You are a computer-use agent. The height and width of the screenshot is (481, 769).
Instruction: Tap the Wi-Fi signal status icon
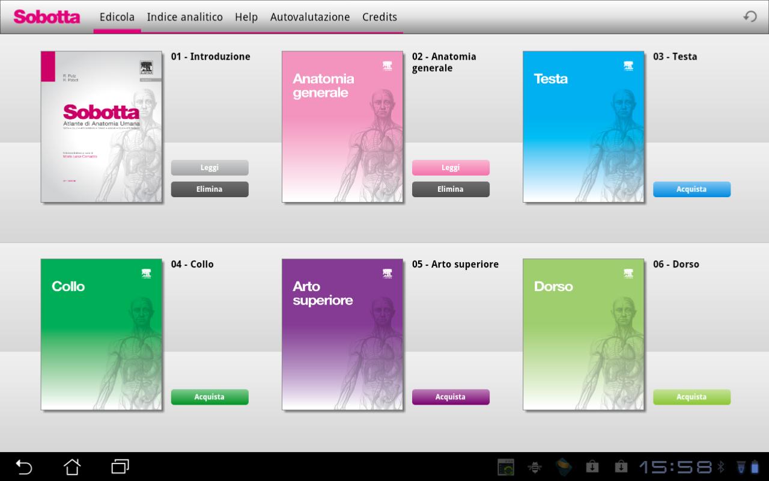[740, 467]
